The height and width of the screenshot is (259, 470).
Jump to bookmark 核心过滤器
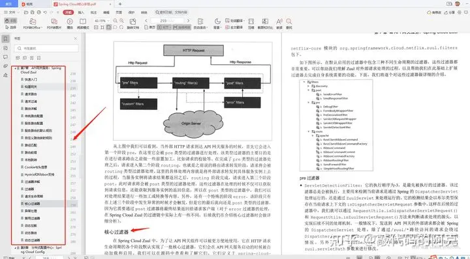[x=32, y=204]
